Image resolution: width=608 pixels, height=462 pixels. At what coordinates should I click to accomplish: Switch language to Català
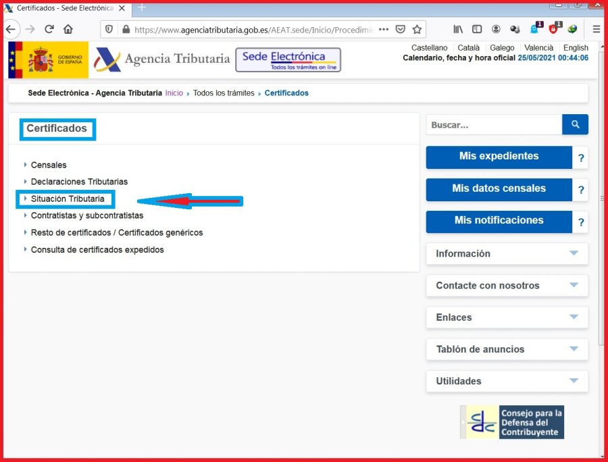(x=468, y=48)
